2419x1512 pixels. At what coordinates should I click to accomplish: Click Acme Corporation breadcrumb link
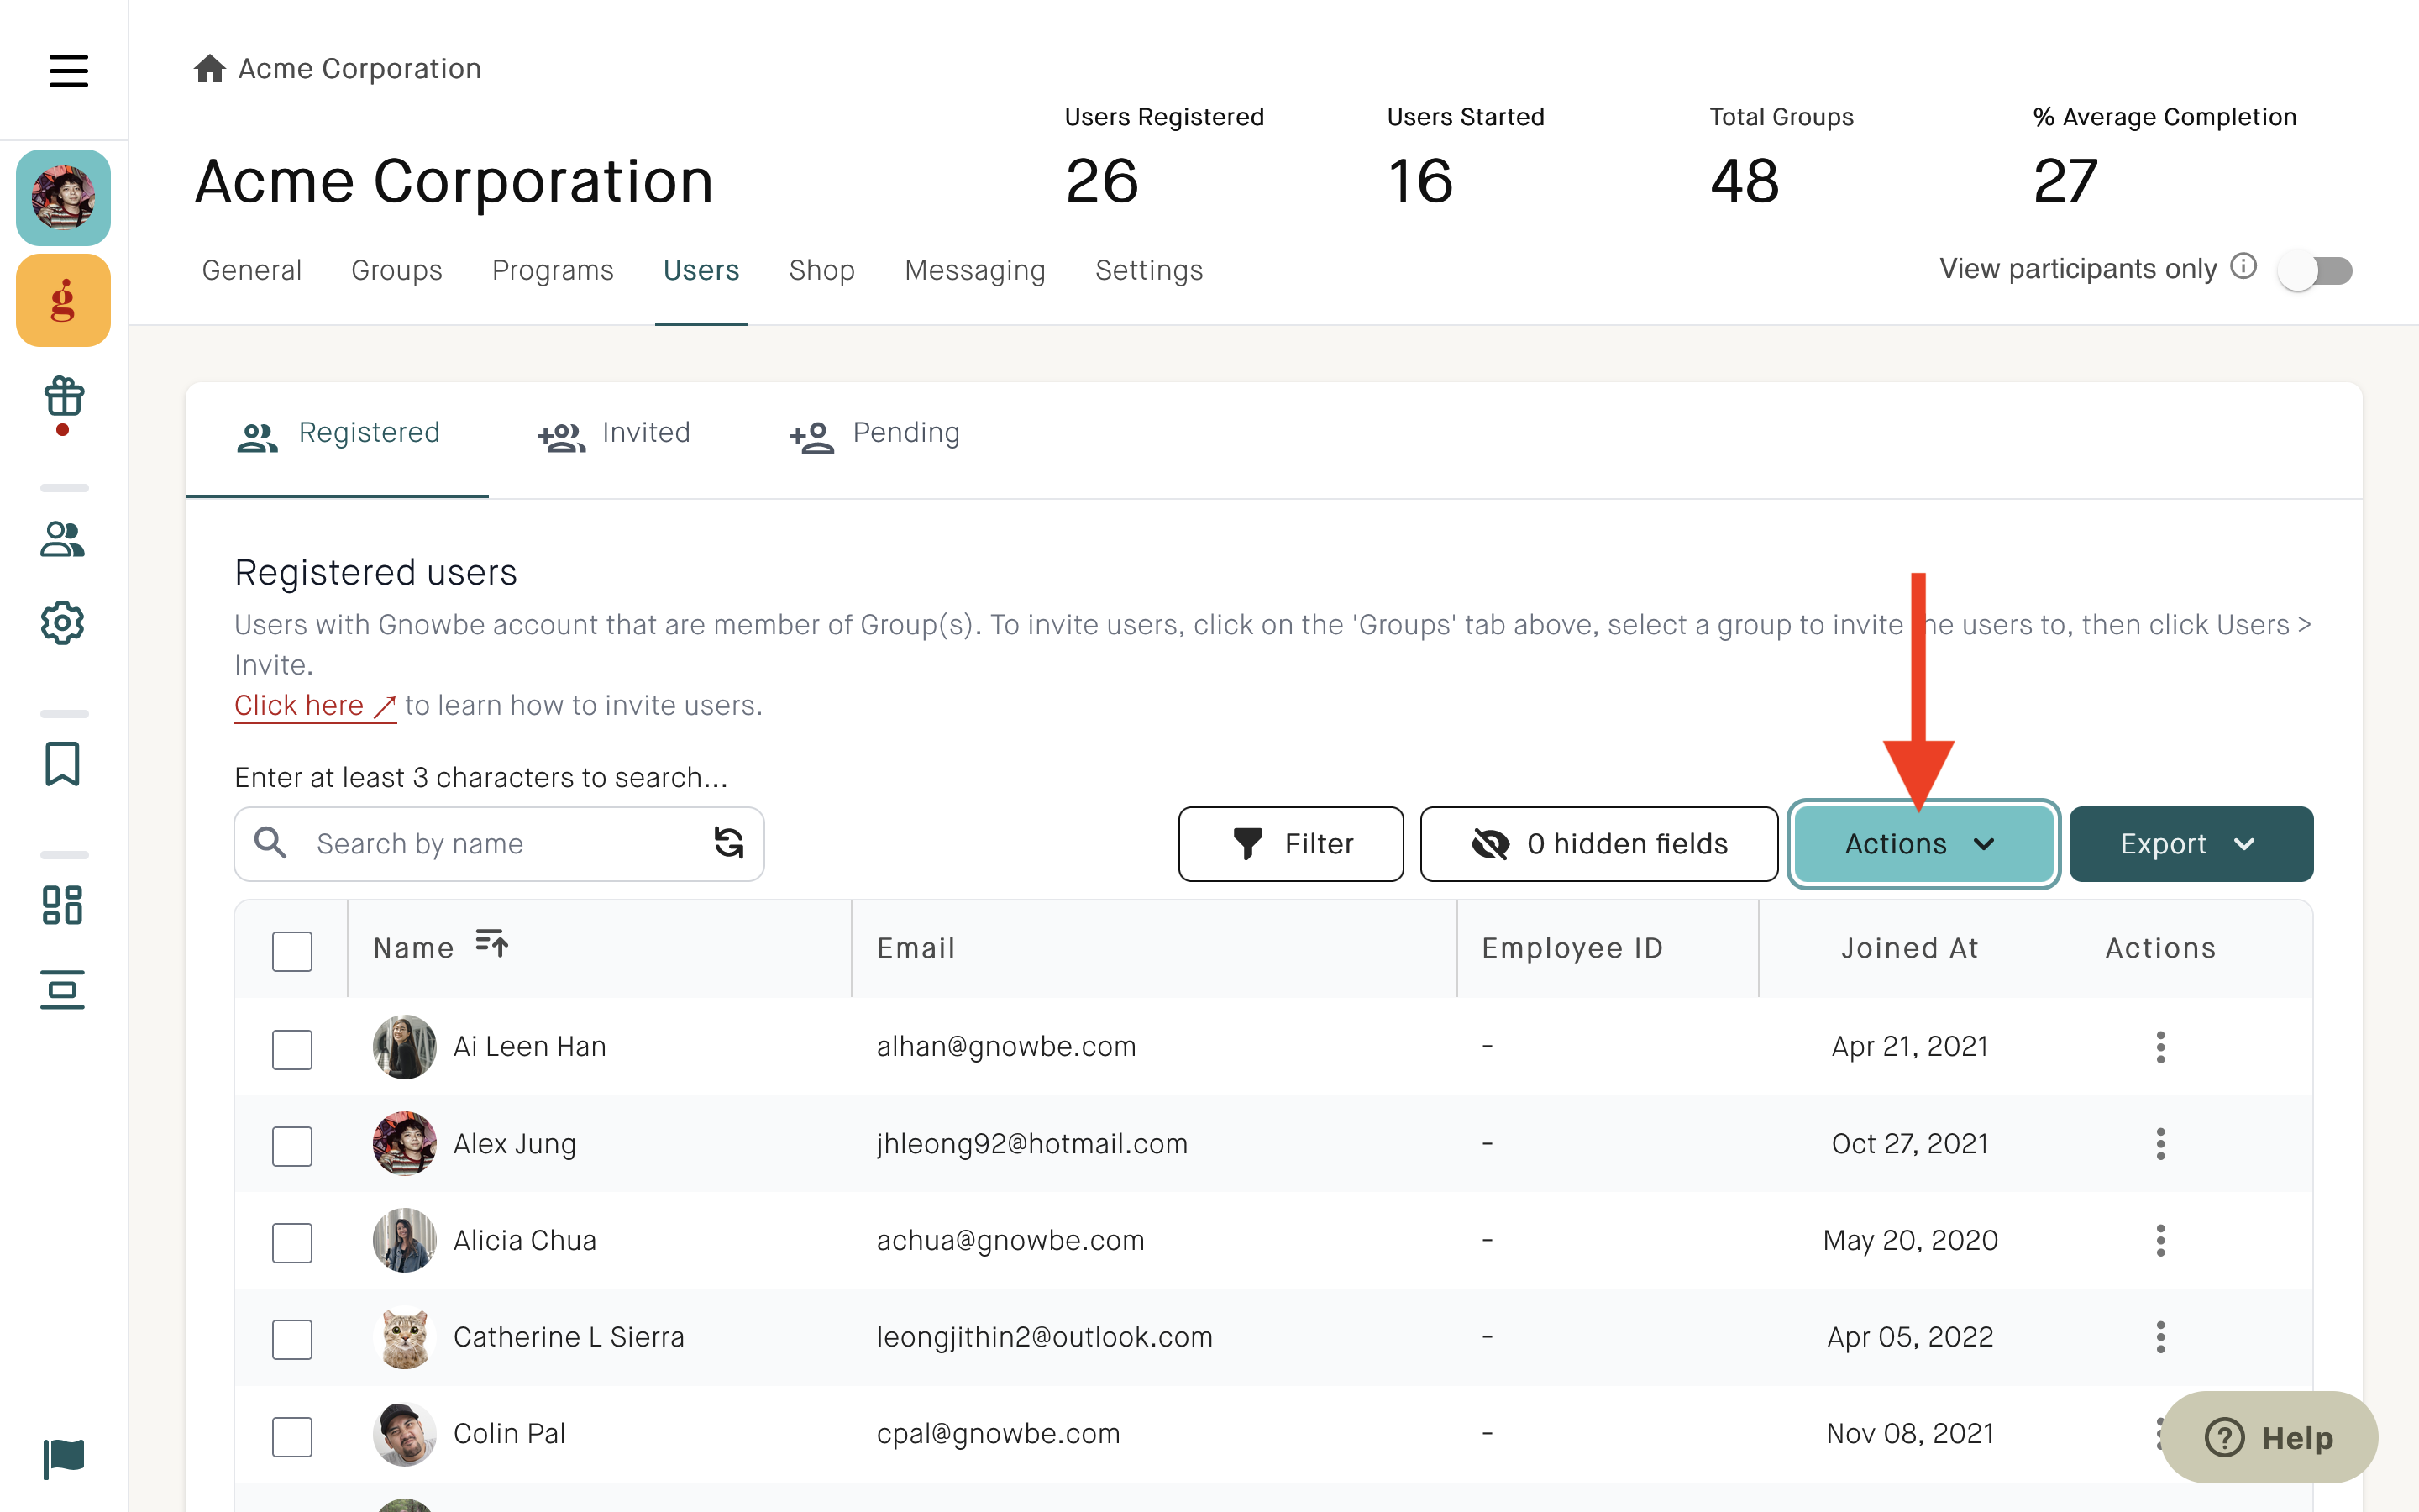[x=359, y=68]
